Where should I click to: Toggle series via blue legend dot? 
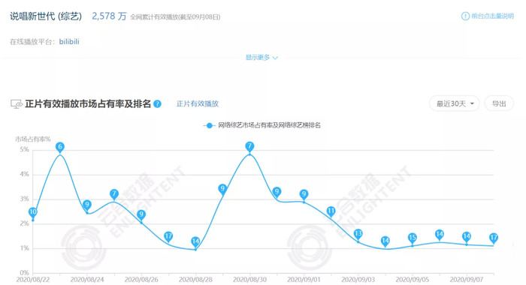tap(210, 125)
